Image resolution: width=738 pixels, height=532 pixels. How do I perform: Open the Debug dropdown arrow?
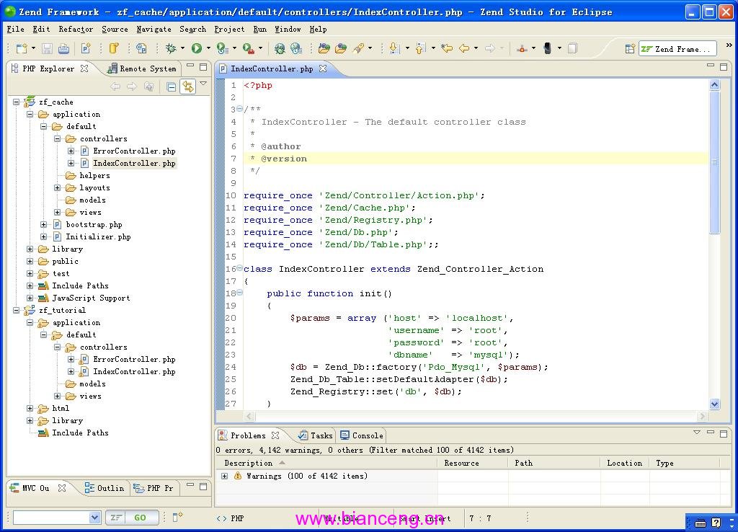(x=182, y=48)
